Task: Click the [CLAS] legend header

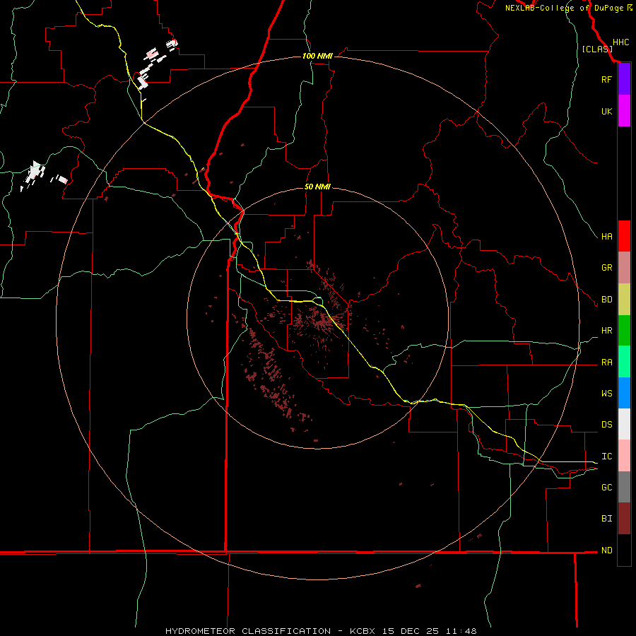Action: coord(597,49)
